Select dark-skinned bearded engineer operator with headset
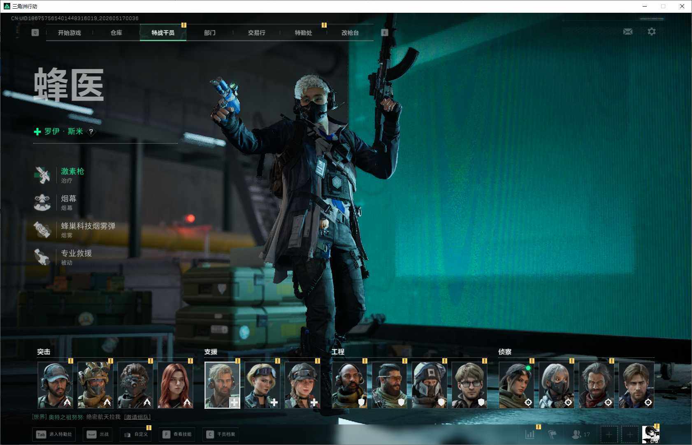The width and height of the screenshot is (692, 445). click(350, 385)
